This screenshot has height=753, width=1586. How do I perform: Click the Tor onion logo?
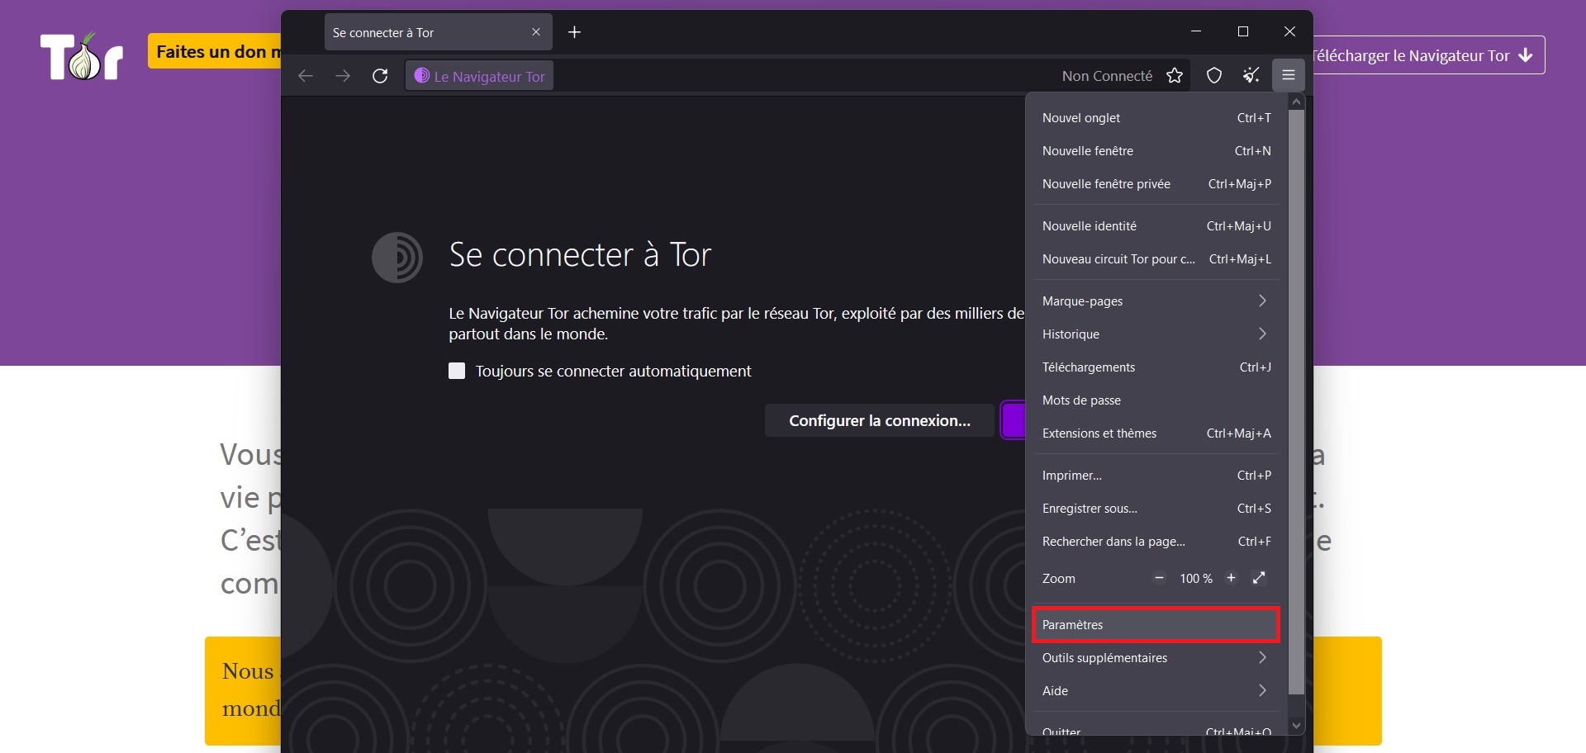(x=82, y=56)
